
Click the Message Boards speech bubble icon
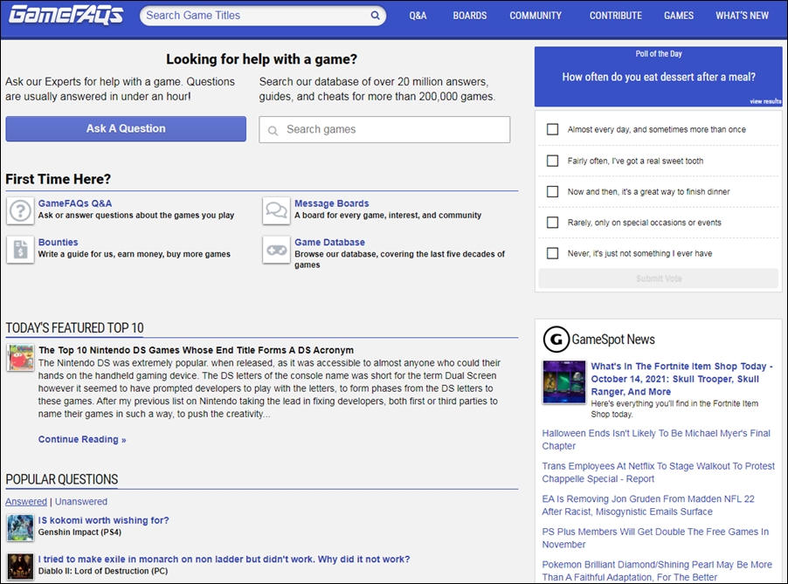pyautogui.click(x=276, y=210)
